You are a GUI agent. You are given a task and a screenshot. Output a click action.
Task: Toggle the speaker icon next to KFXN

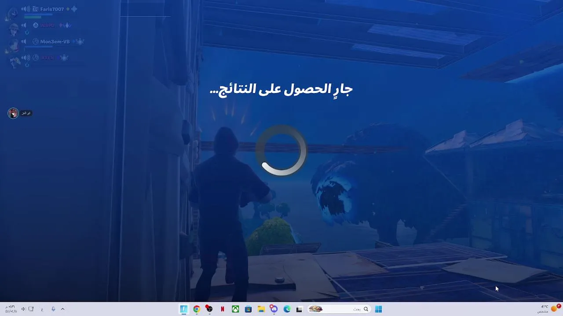[26, 57]
